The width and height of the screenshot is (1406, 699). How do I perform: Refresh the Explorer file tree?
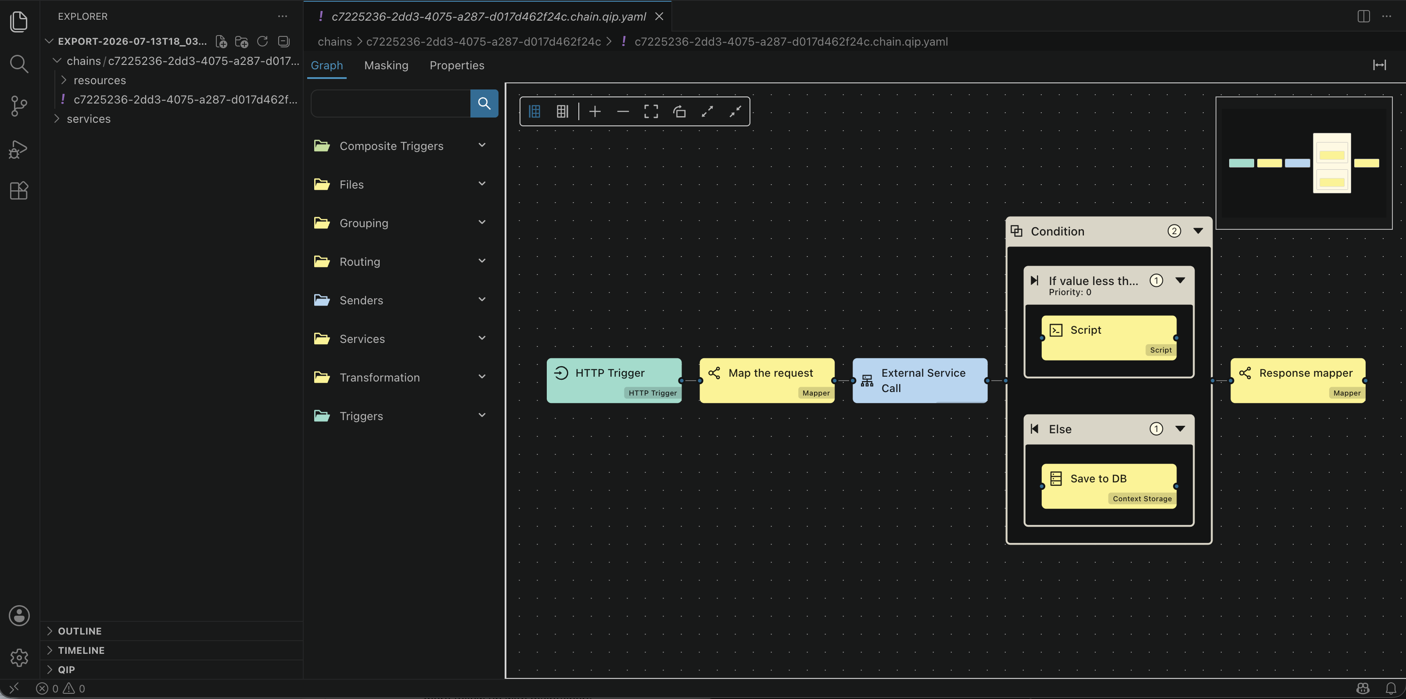pos(262,41)
